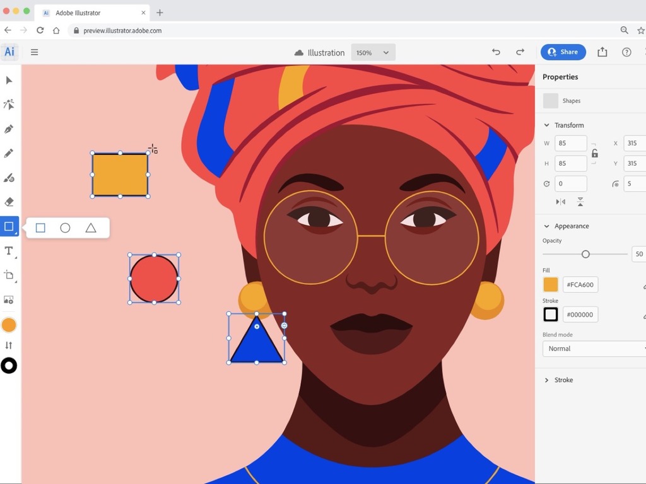Select the Pencil tool
Image resolution: width=646 pixels, height=484 pixels.
[9, 153]
